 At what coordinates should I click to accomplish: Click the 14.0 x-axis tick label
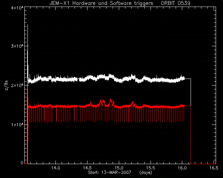click(x=56, y=168)
